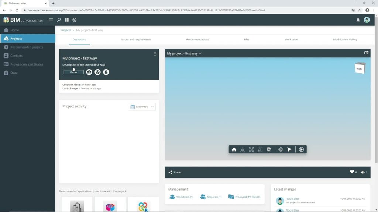The width and height of the screenshot is (378, 212).
Task: Click the eye views counter icon
Action: click(x=362, y=172)
